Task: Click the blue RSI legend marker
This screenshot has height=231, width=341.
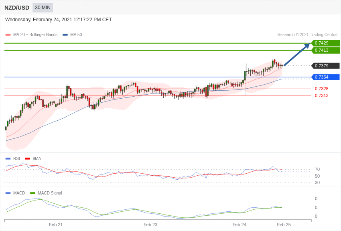Action: tap(8, 159)
